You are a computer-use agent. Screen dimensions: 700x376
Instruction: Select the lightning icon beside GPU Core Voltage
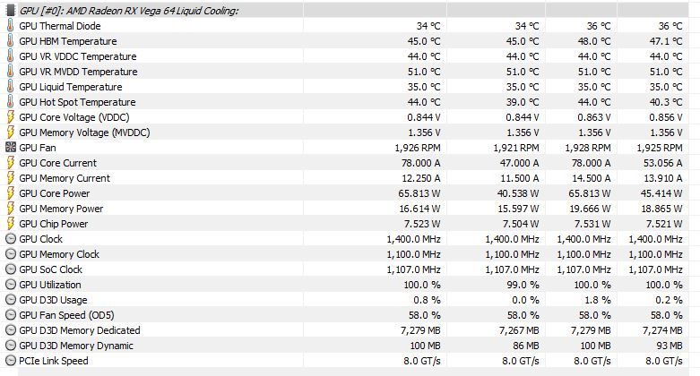(x=11, y=117)
